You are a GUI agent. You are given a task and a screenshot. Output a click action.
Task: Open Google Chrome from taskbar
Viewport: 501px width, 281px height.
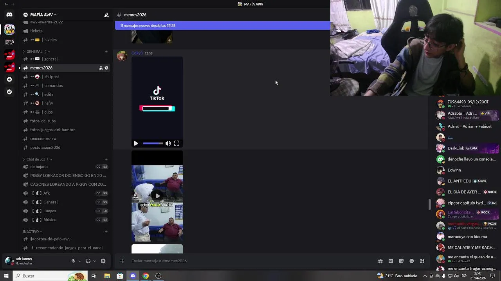(146, 276)
